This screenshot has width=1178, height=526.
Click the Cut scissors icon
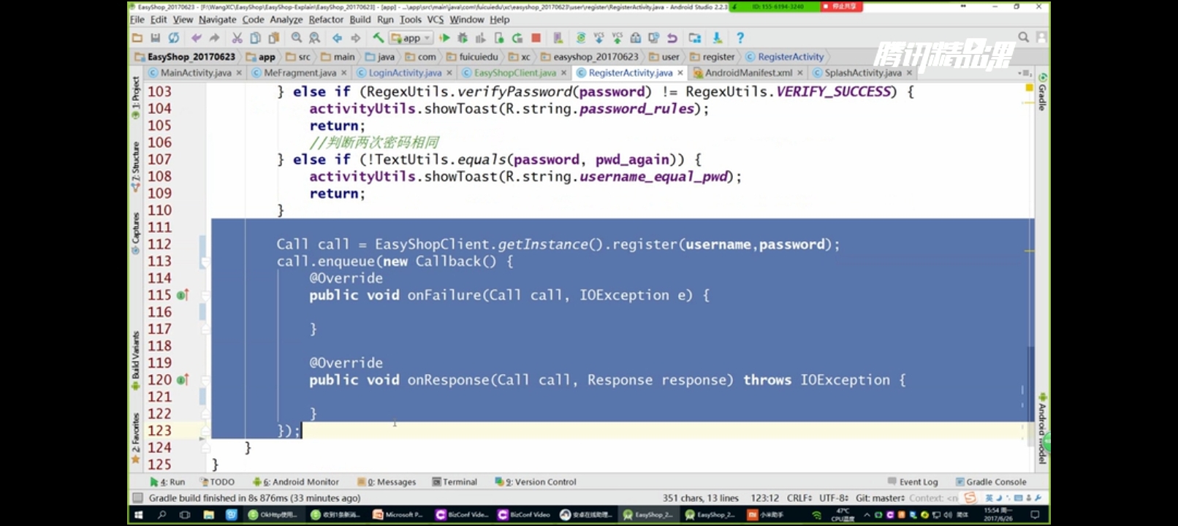pos(237,38)
